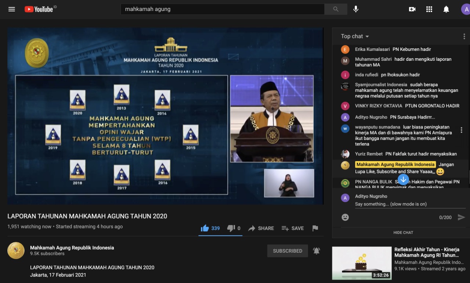This screenshot has height=283, width=470.
Task: Open the hamburger navigation menu
Action: tap(11, 9)
